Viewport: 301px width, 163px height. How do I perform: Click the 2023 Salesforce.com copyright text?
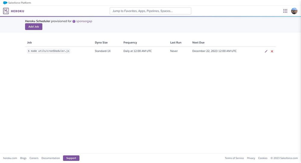tap(284, 158)
